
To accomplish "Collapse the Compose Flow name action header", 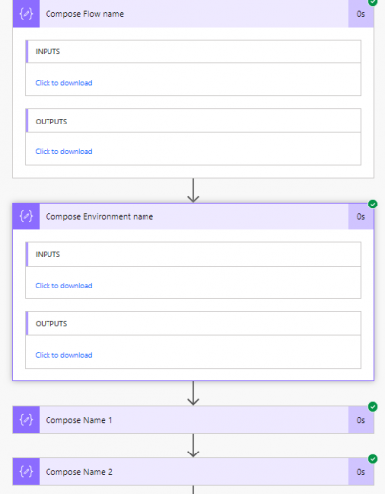I will (194, 14).
